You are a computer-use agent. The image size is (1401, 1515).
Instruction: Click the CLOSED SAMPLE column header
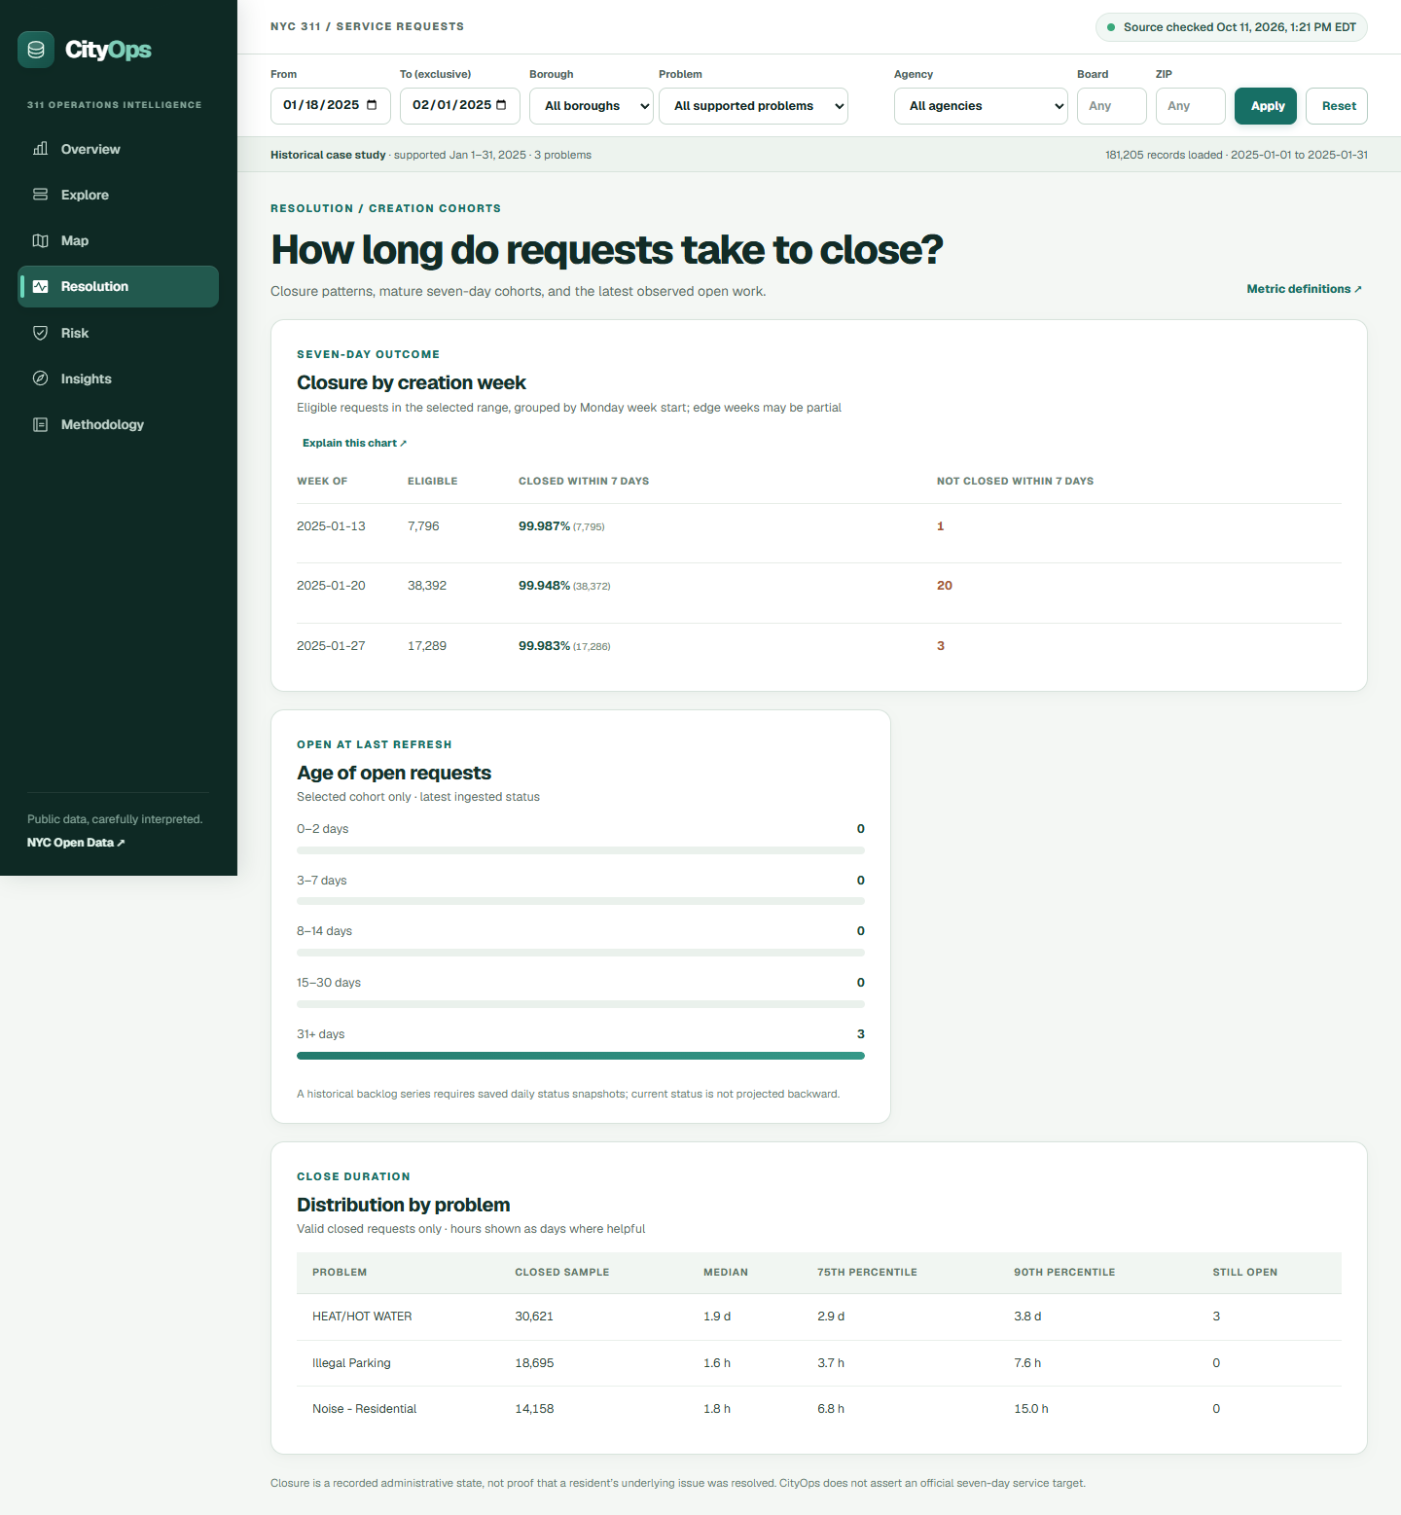(x=562, y=1273)
